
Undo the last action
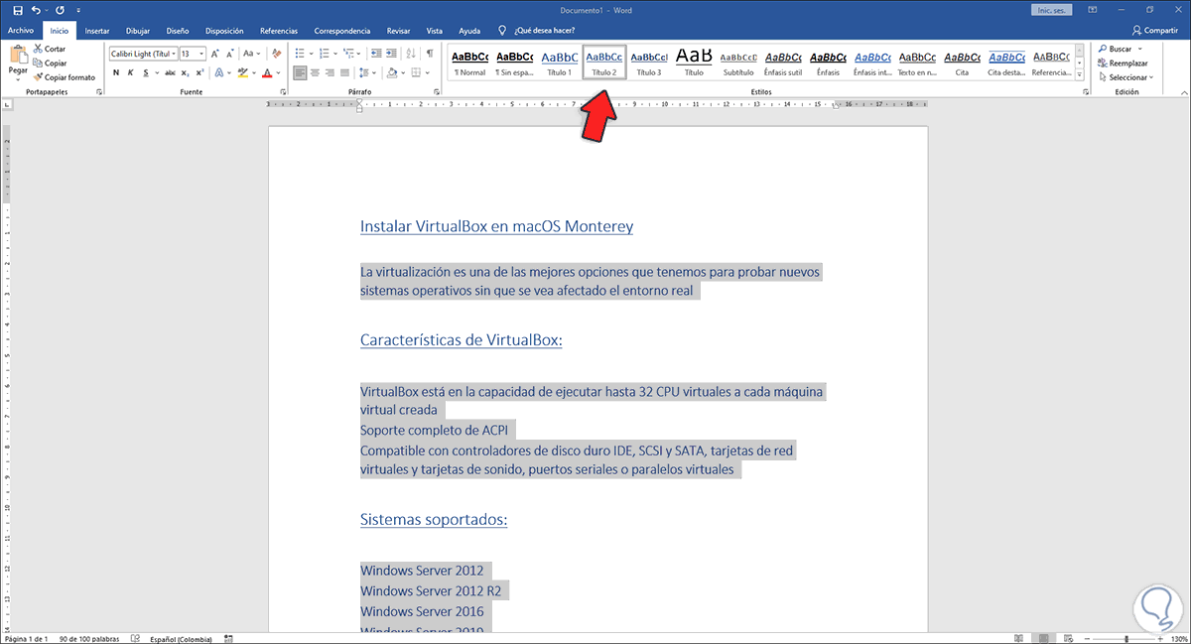point(36,9)
